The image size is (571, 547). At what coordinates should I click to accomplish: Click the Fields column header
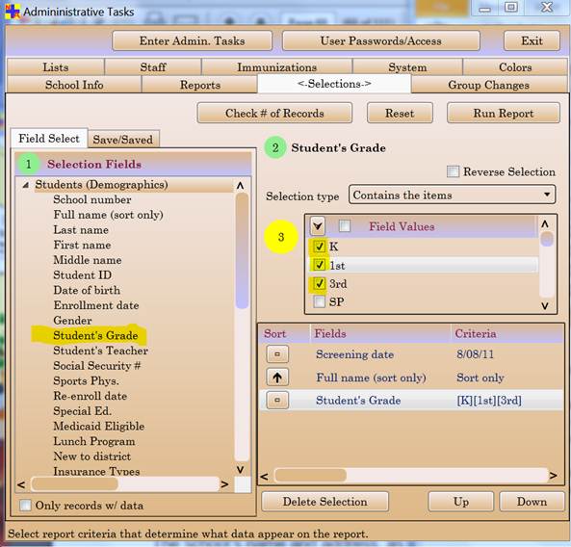[x=380, y=333]
